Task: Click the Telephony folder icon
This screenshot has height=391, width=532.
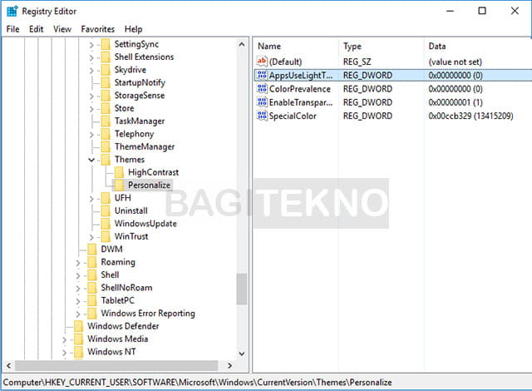Action: click(x=106, y=134)
